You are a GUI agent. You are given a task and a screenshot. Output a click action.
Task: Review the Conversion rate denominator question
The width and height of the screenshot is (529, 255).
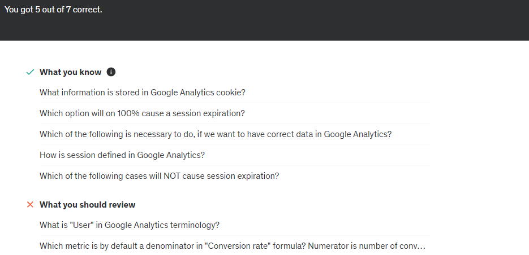pos(232,246)
